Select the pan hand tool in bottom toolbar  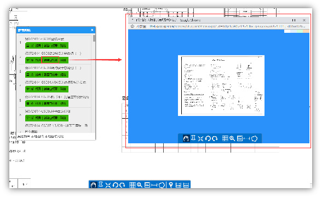coord(94,185)
